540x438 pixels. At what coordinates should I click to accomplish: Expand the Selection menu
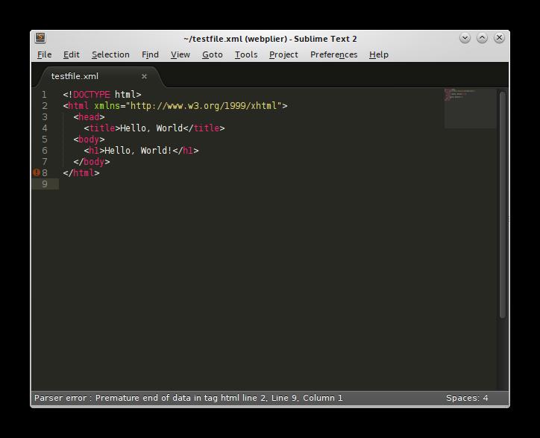[110, 54]
